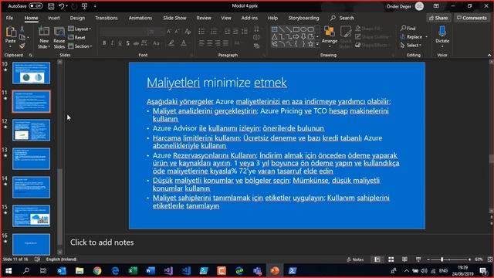Click the Find magnifier button

(408, 29)
